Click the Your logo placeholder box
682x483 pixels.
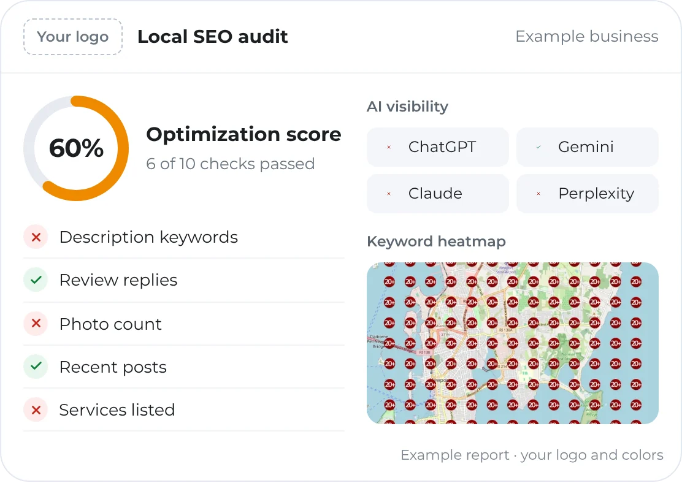(72, 37)
